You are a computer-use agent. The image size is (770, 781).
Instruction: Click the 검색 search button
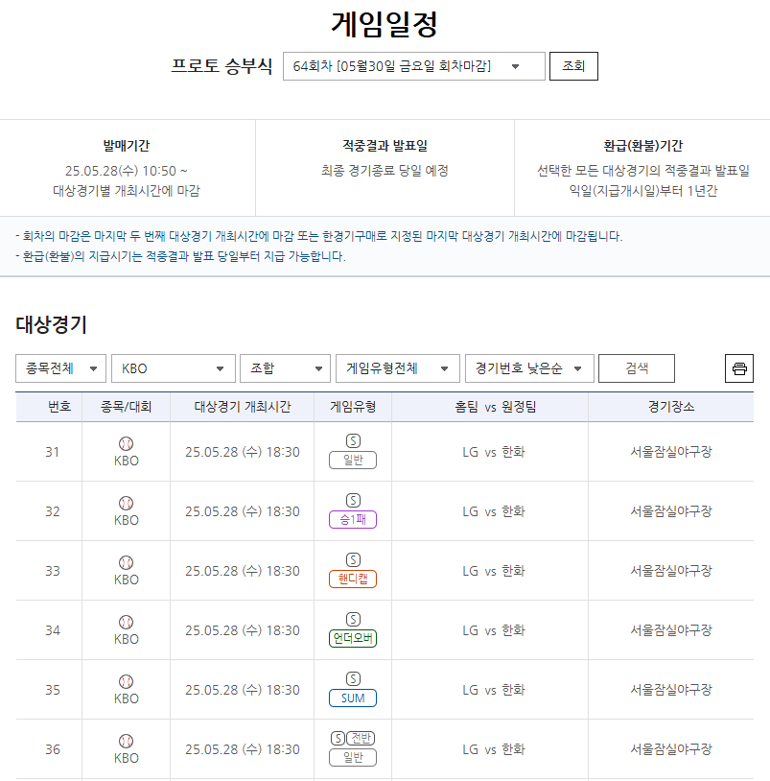tap(635, 367)
